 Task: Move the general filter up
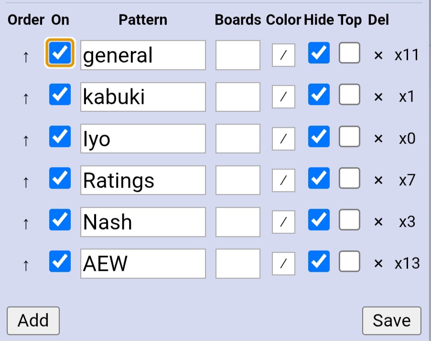(26, 56)
